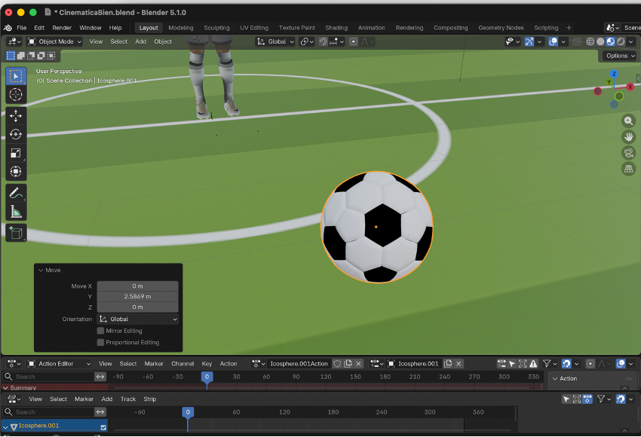Image resolution: width=641 pixels, height=437 pixels.
Task: Choose the Scale tool
Action: [x=16, y=153]
